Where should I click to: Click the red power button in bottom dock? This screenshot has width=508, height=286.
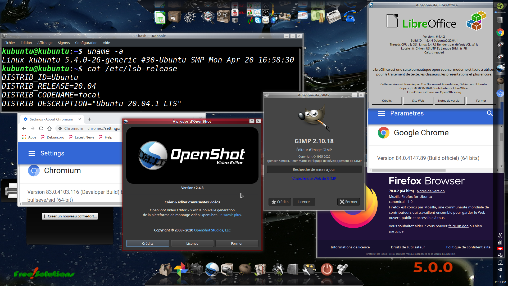(x=327, y=269)
